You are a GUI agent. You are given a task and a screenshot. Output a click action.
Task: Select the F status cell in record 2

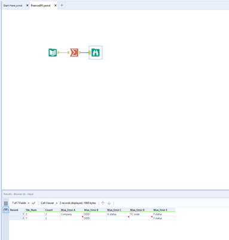pos(164,218)
